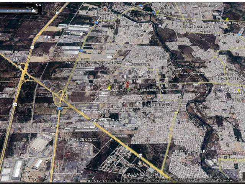Screen dimensions: 245x184
Task: Click the "JARDINES DE MONTERREY I" label
Action: (143, 118)
